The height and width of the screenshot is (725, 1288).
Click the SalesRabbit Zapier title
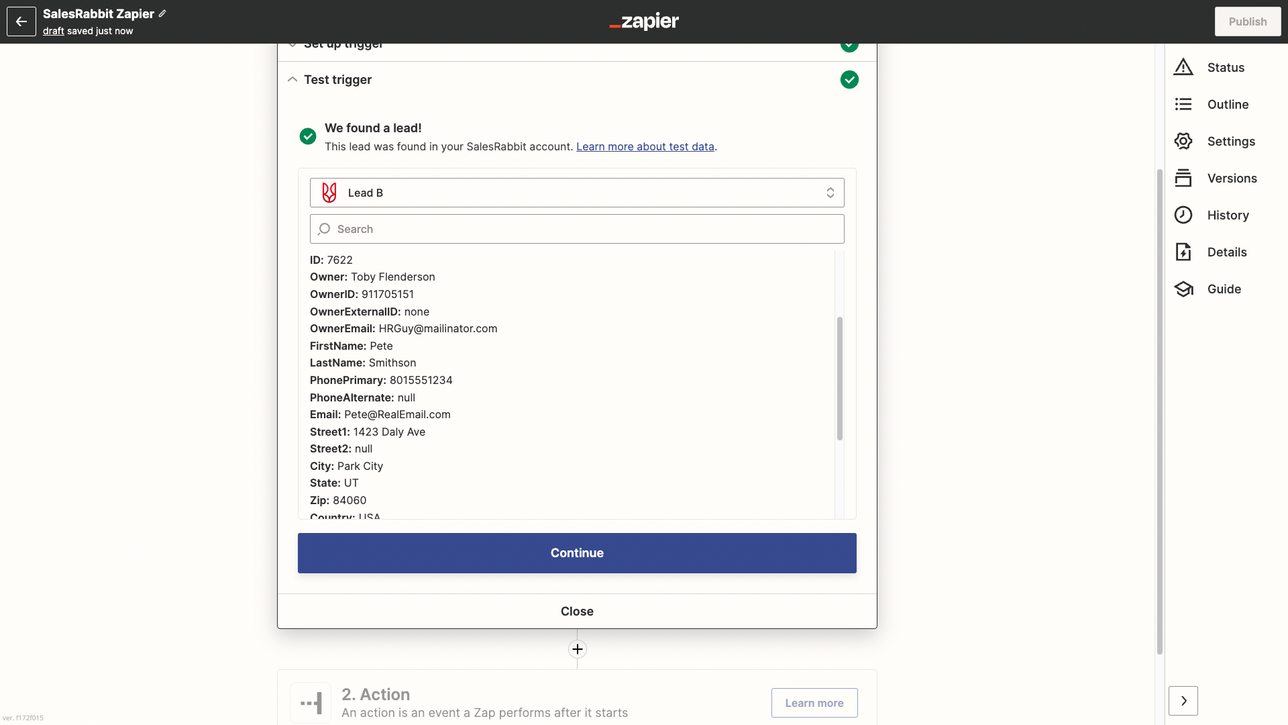click(99, 13)
